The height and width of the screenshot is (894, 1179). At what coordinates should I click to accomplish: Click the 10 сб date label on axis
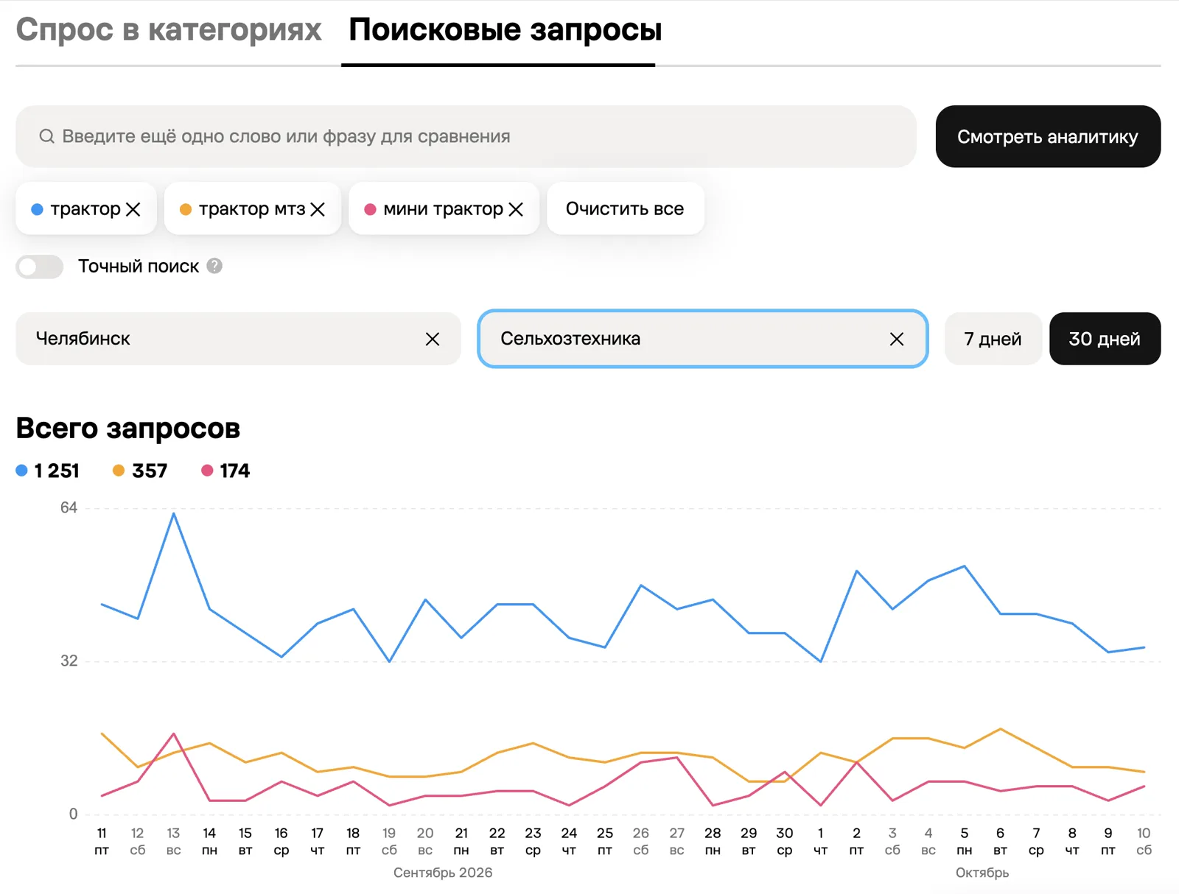point(1144,841)
